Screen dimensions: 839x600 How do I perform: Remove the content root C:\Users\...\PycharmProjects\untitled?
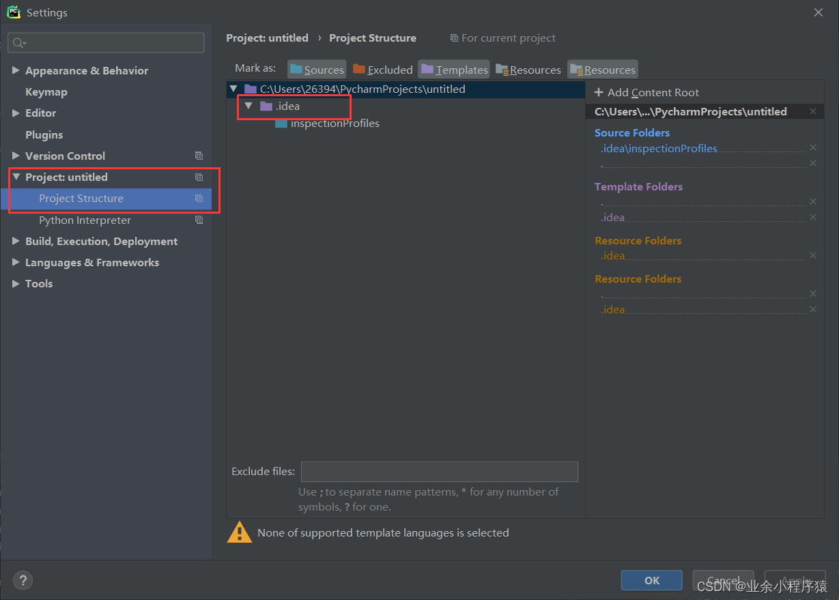pyautogui.click(x=812, y=111)
